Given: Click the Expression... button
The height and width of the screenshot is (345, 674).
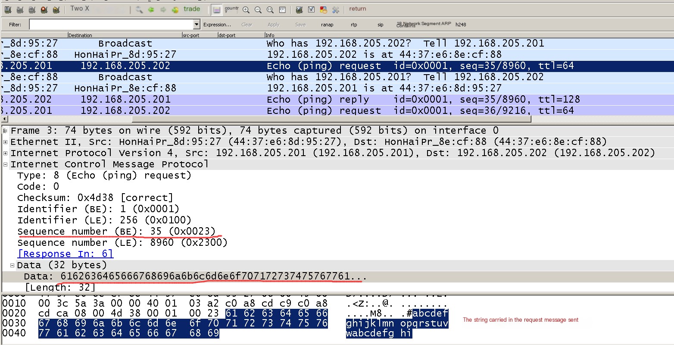Looking at the screenshot, I should [x=217, y=25].
